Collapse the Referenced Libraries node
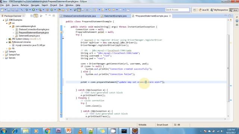239x134 pixels. [x=7, y=42]
